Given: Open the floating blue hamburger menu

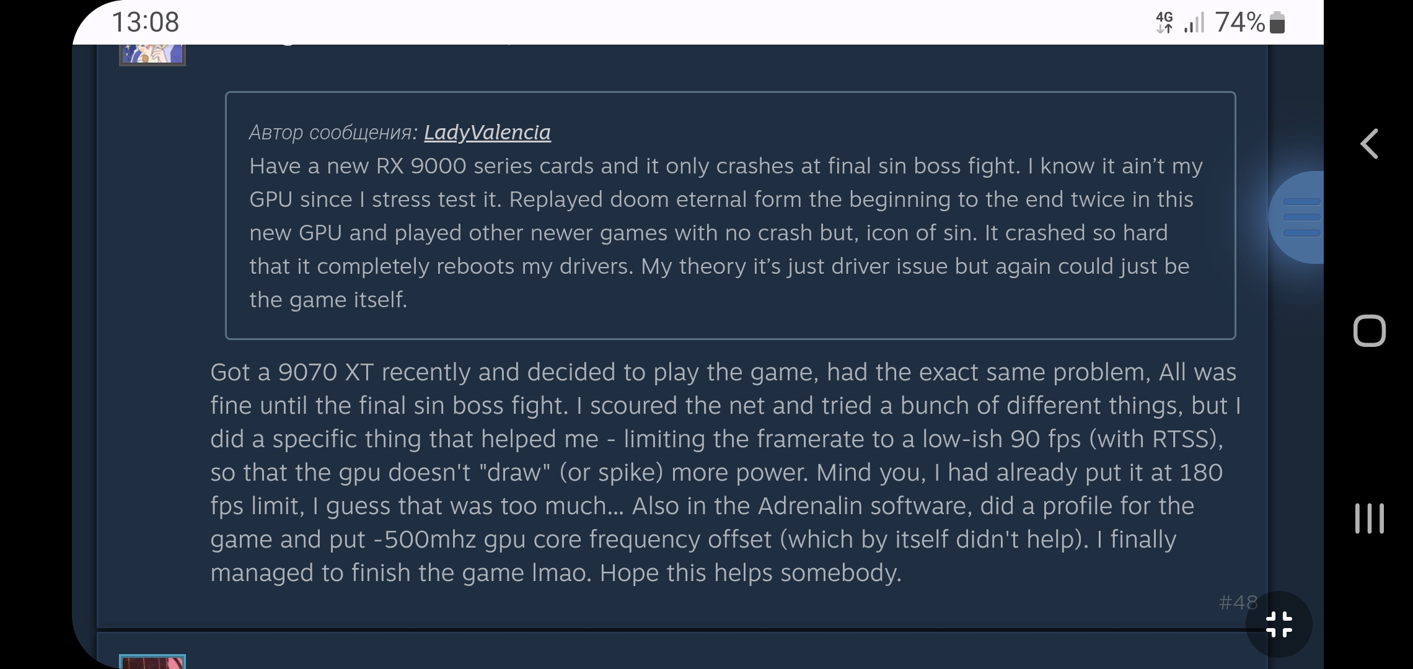Looking at the screenshot, I should tap(1300, 217).
